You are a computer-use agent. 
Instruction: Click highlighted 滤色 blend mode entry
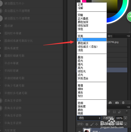(x=92, y=40)
